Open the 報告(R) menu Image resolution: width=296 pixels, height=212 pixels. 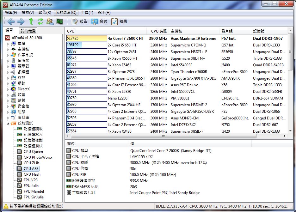coord(45,13)
